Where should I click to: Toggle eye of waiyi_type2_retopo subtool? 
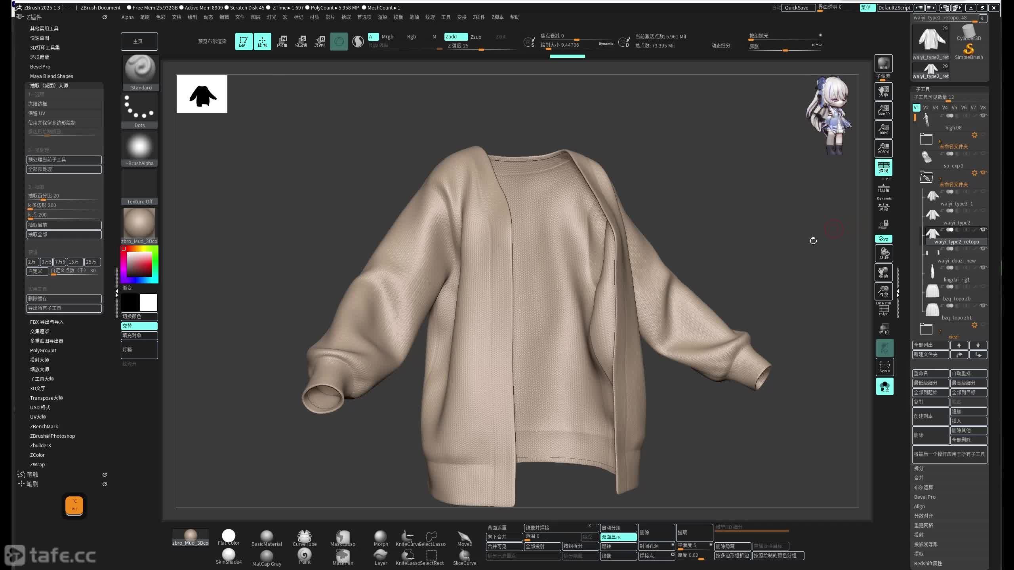983,230
